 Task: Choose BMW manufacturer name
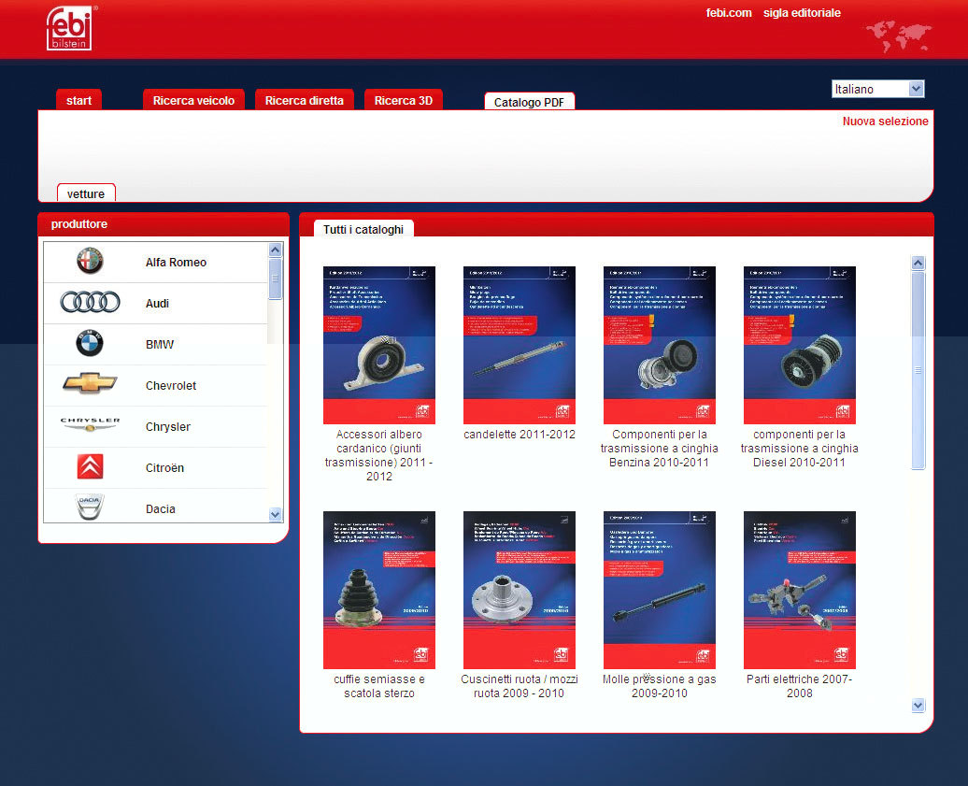click(159, 345)
